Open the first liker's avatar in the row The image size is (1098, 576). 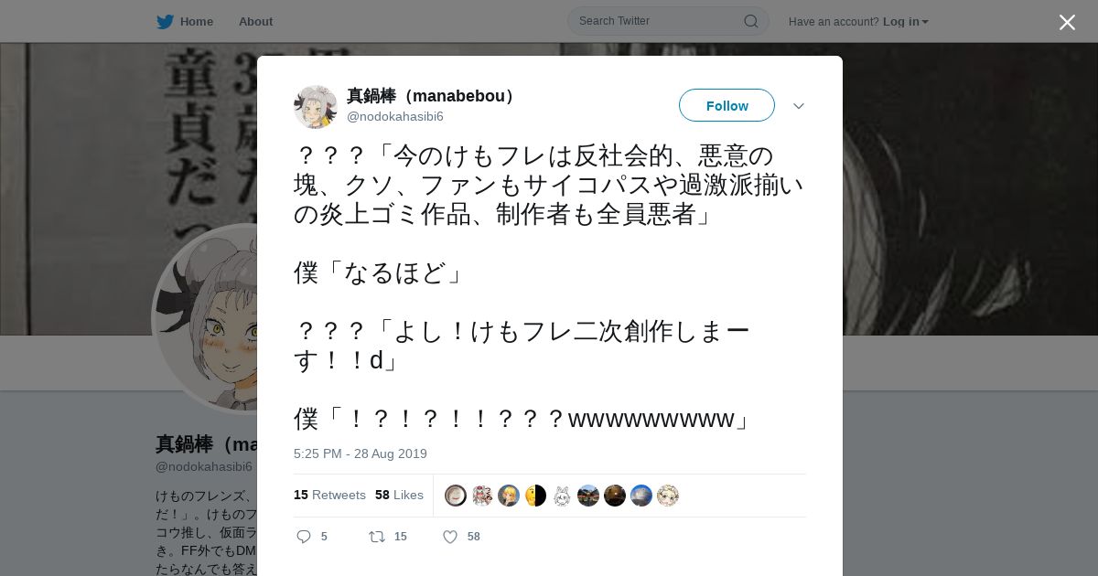tap(456, 496)
